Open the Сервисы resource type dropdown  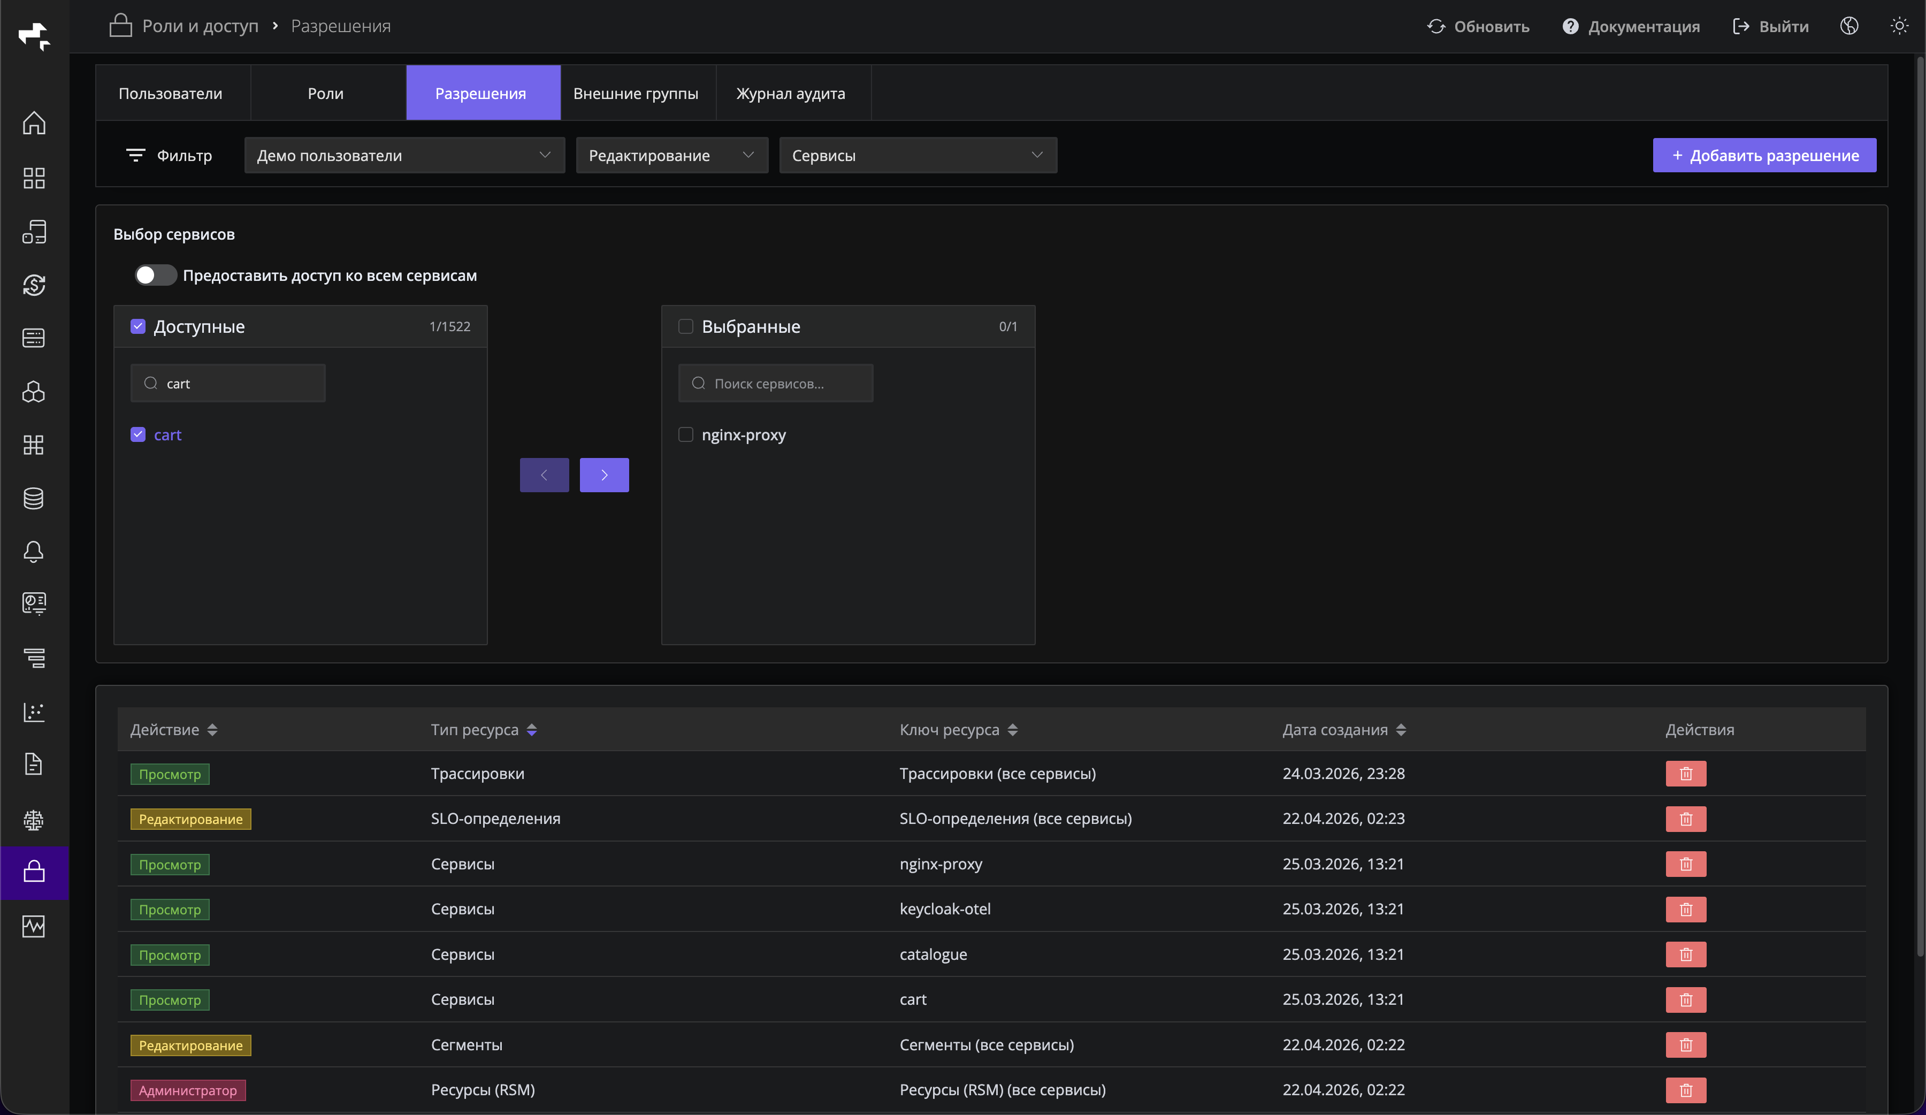(917, 155)
